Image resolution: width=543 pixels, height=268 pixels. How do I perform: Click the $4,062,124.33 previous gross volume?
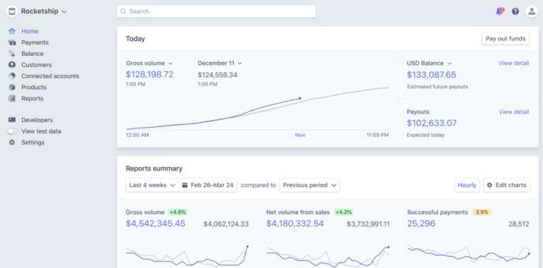point(226,224)
